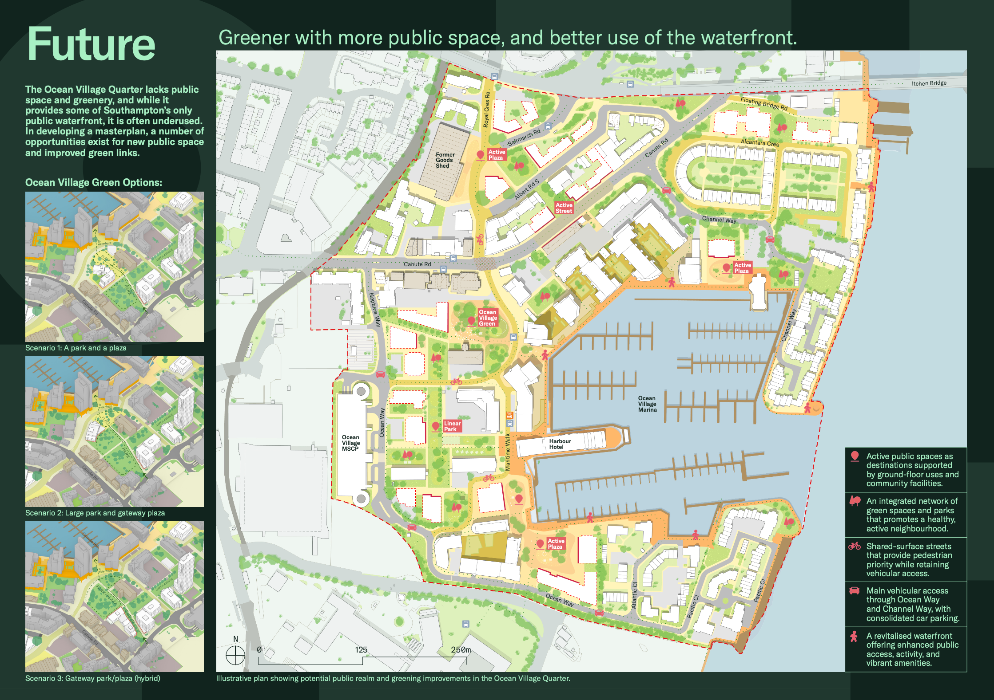This screenshot has width=994, height=700.
Task: Click Active Plaza label near Channel Way
Action: pyautogui.click(x=743, y=268)
